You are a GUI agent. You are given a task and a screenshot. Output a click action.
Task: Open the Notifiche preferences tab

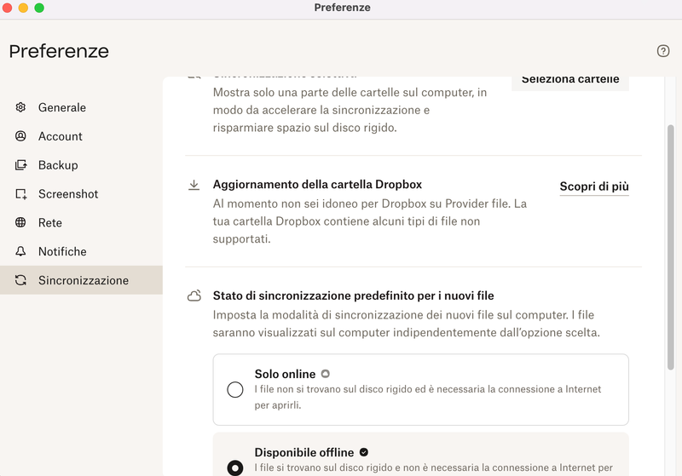(62, 252)
